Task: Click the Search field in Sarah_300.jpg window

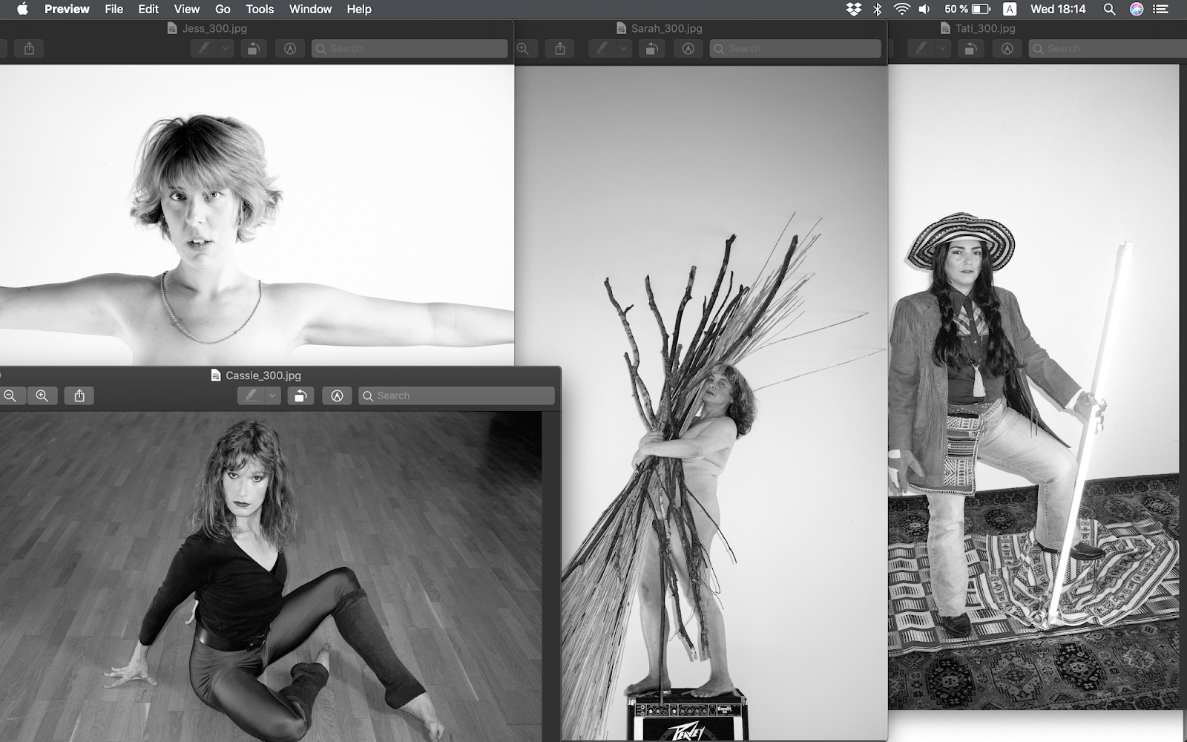Action: click(795, 48)
